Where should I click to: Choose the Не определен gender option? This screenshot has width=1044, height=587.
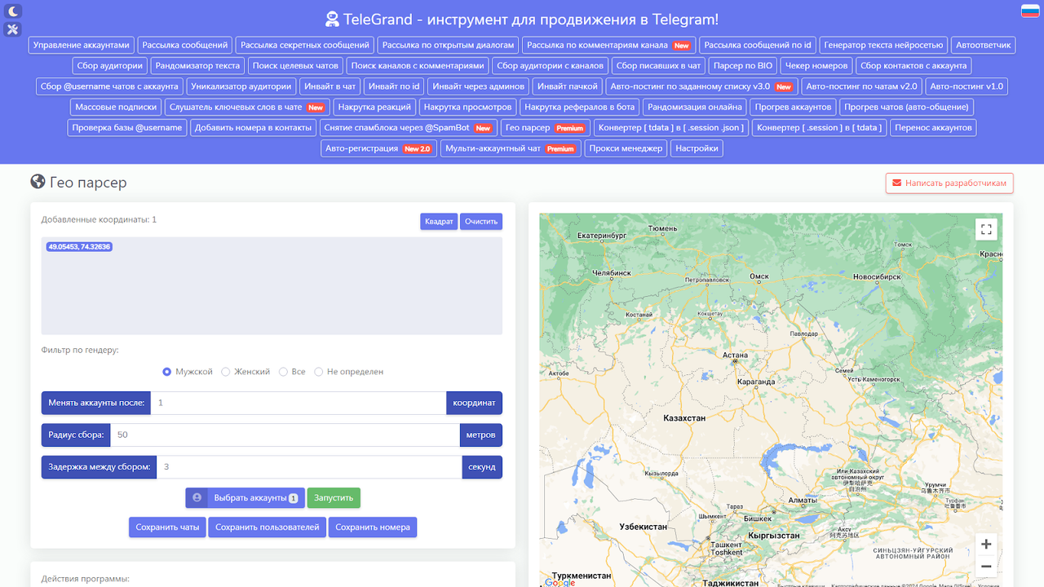point(319,371)
